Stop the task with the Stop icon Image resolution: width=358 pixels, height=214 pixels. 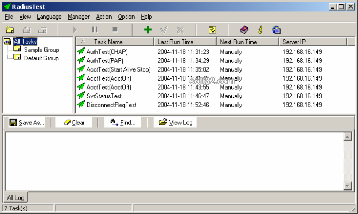click(x=115, y=29)
